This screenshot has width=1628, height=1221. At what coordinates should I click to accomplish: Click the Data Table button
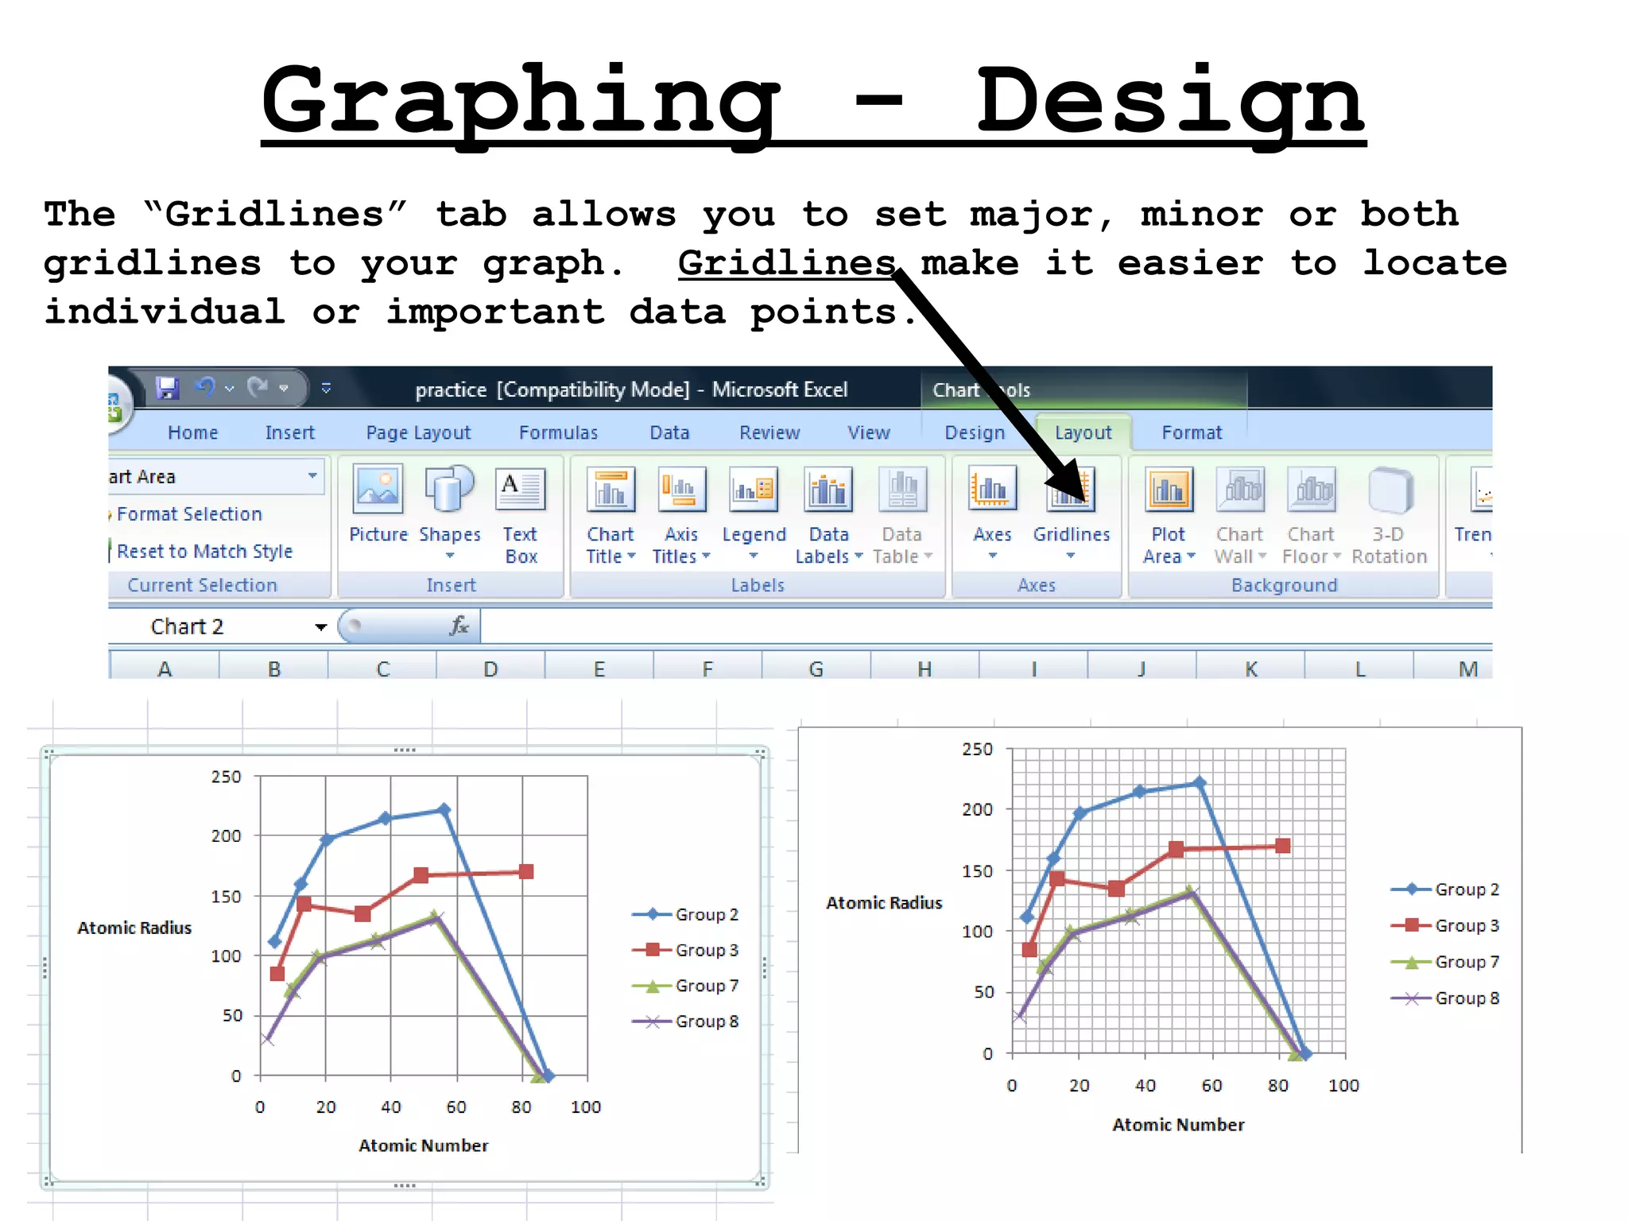[902, 515]
